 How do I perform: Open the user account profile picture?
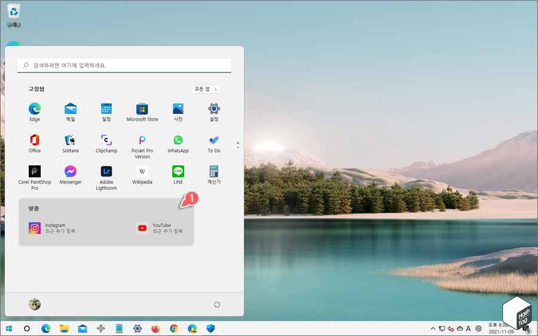[x=35, y=304]
